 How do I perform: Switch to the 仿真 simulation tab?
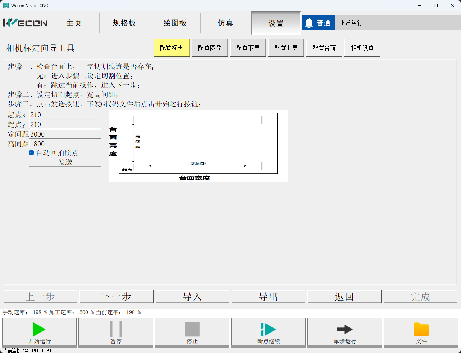point(225,23)
